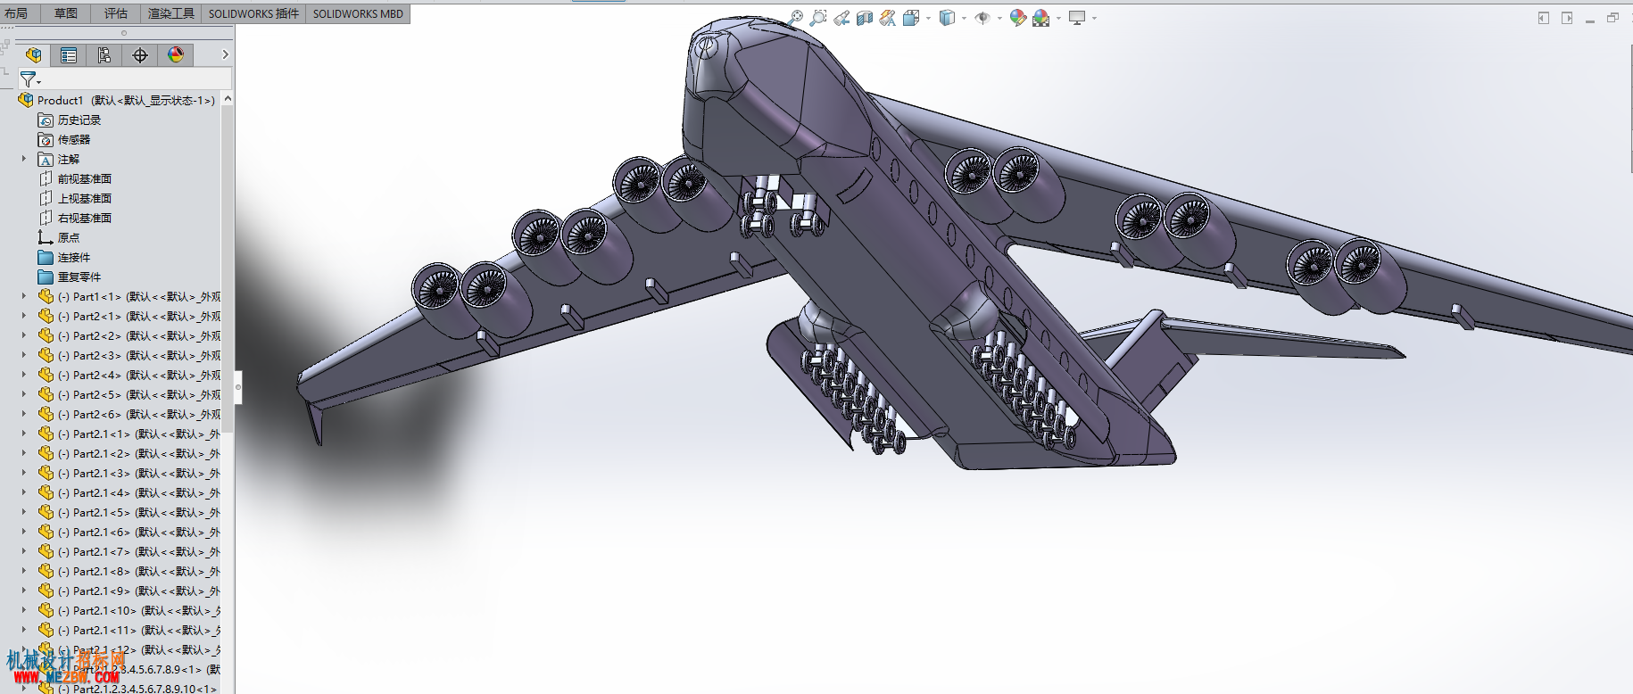
Task: Select the Part2.1<11> component row
Action: click(129, 630)
